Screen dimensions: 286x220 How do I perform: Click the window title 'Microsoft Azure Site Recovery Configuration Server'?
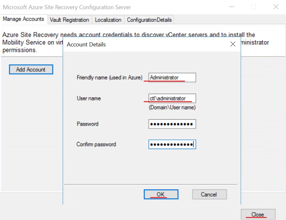pos(67,7)
